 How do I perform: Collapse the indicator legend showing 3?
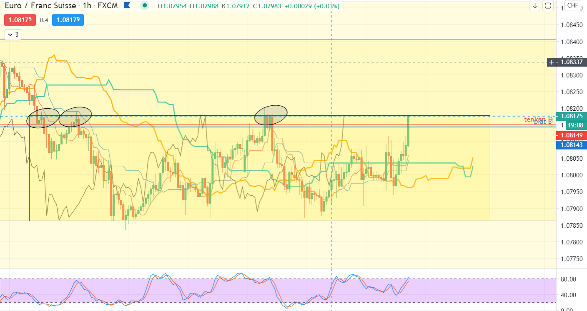click(x=13, y=35)
